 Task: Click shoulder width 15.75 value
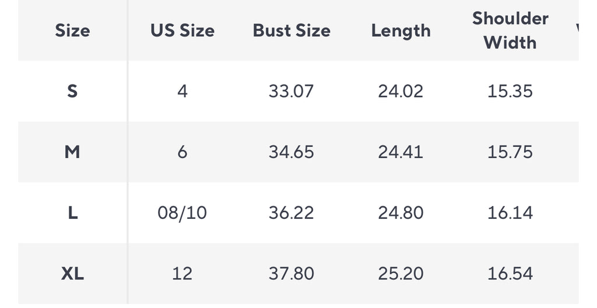coord(510,152)
